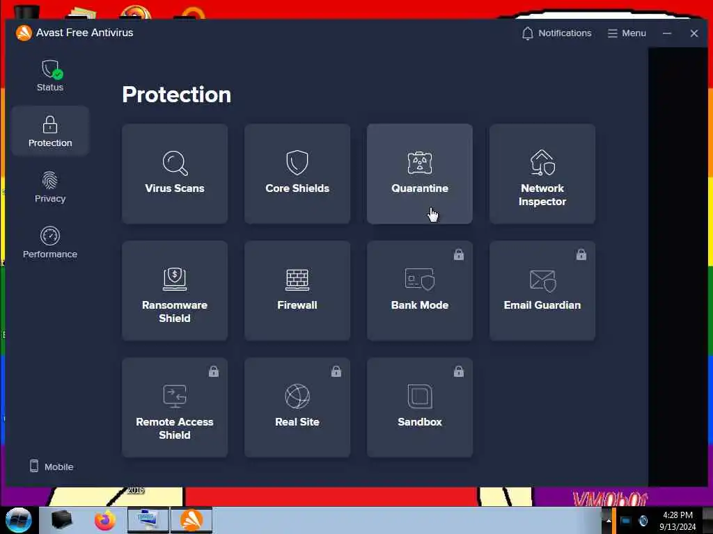Open the Ransomware Shield tile
Viewport: 713px width, 534px height.
click(175, 291)
